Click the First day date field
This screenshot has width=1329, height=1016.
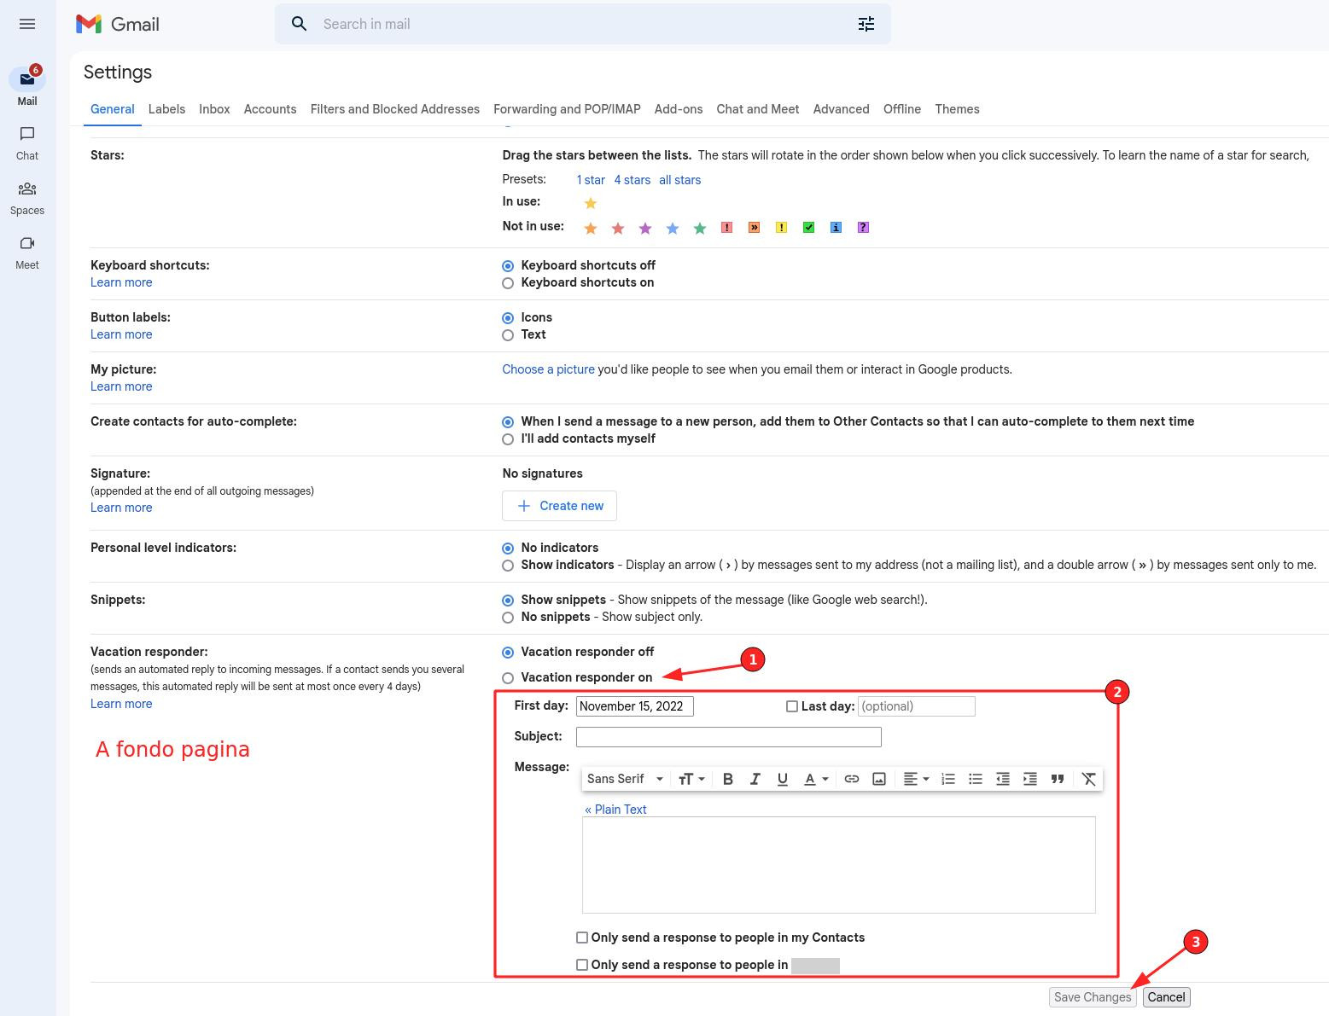635,706
